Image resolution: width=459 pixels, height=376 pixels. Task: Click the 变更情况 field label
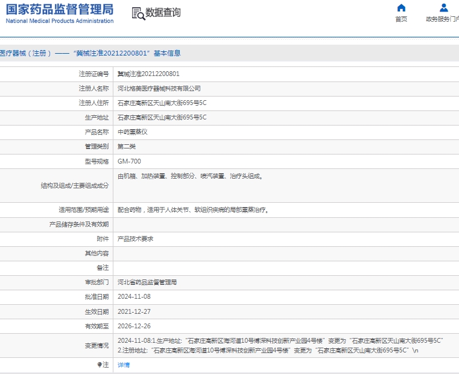click(x=97, y=346)
